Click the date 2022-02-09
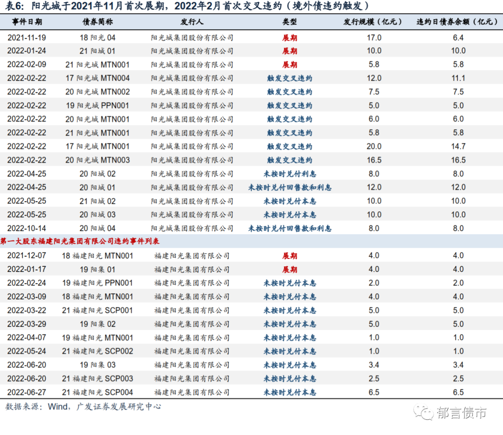 pos(27,64)
